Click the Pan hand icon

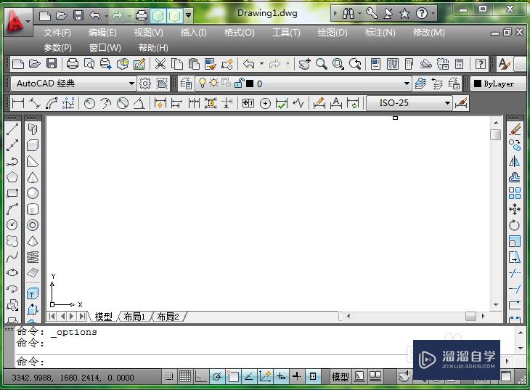(x=304, y=64)
